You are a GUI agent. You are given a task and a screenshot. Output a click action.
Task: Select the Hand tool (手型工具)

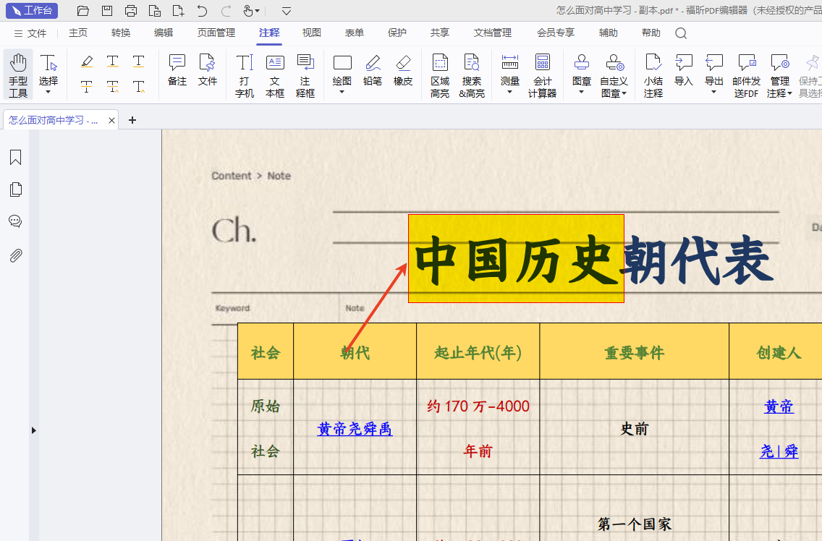(x=18, y=74)
